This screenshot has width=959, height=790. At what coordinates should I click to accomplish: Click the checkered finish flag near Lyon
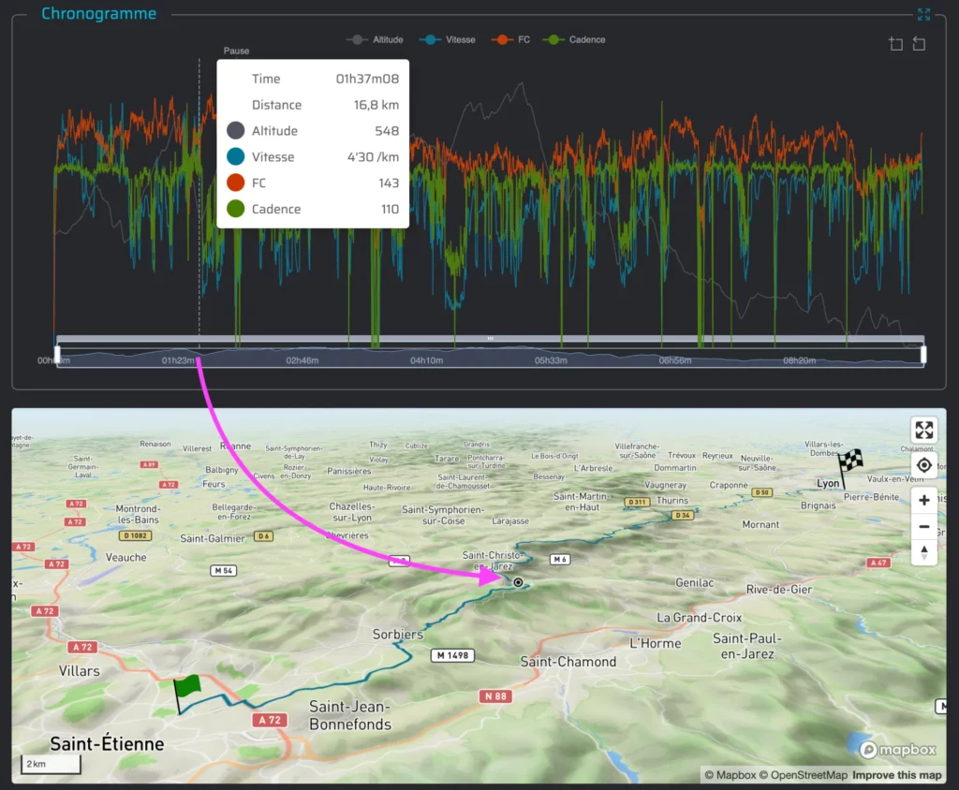pos(848,463)
